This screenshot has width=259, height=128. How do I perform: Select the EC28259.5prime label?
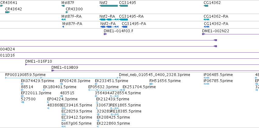click(77, 111)
